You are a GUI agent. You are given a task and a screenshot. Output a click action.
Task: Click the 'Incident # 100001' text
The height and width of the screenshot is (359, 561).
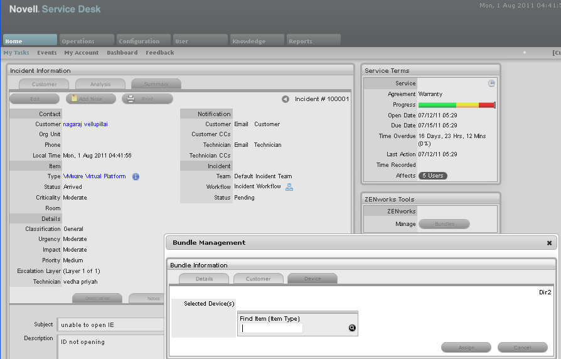click(x=322, y=99)
